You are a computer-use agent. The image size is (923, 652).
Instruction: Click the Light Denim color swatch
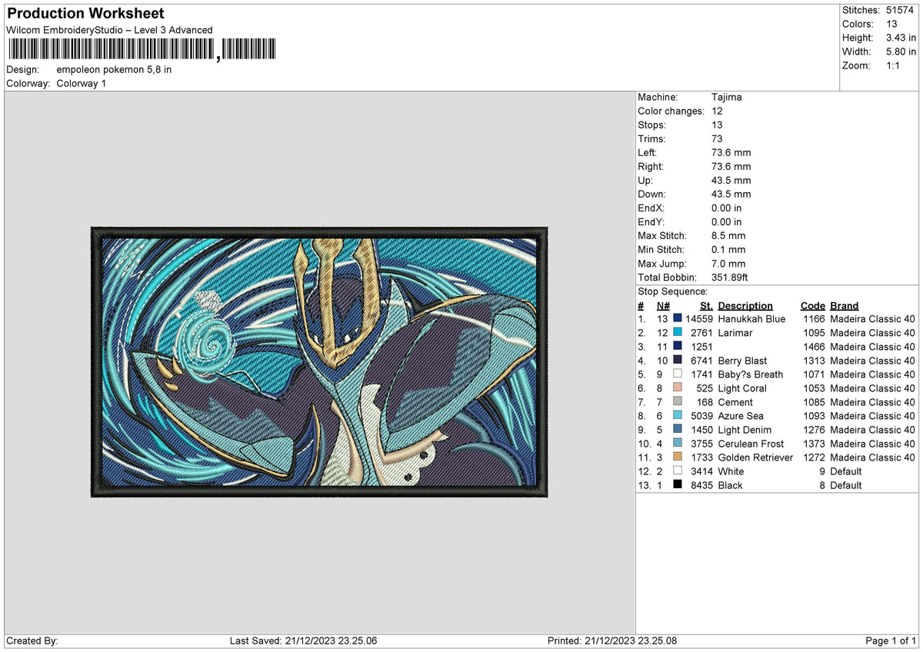pos(677,430)
